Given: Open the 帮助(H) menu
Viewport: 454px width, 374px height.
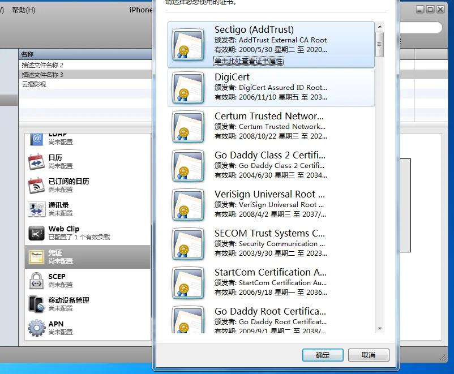Looking at the screenshot, I should (x=24, y=10).
